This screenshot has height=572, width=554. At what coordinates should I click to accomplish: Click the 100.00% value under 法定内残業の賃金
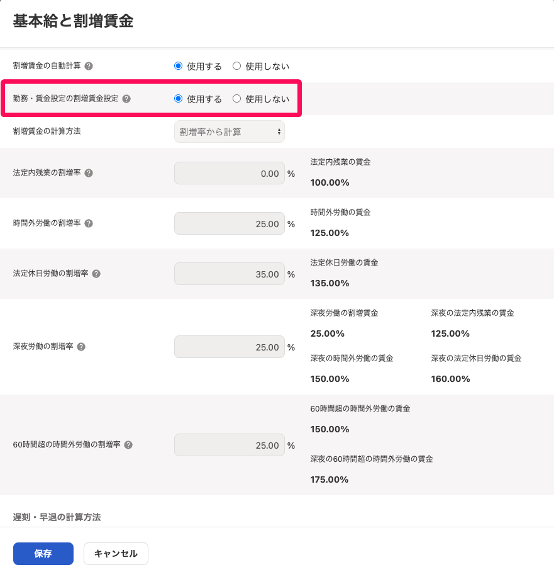click(x=330, y=182)
